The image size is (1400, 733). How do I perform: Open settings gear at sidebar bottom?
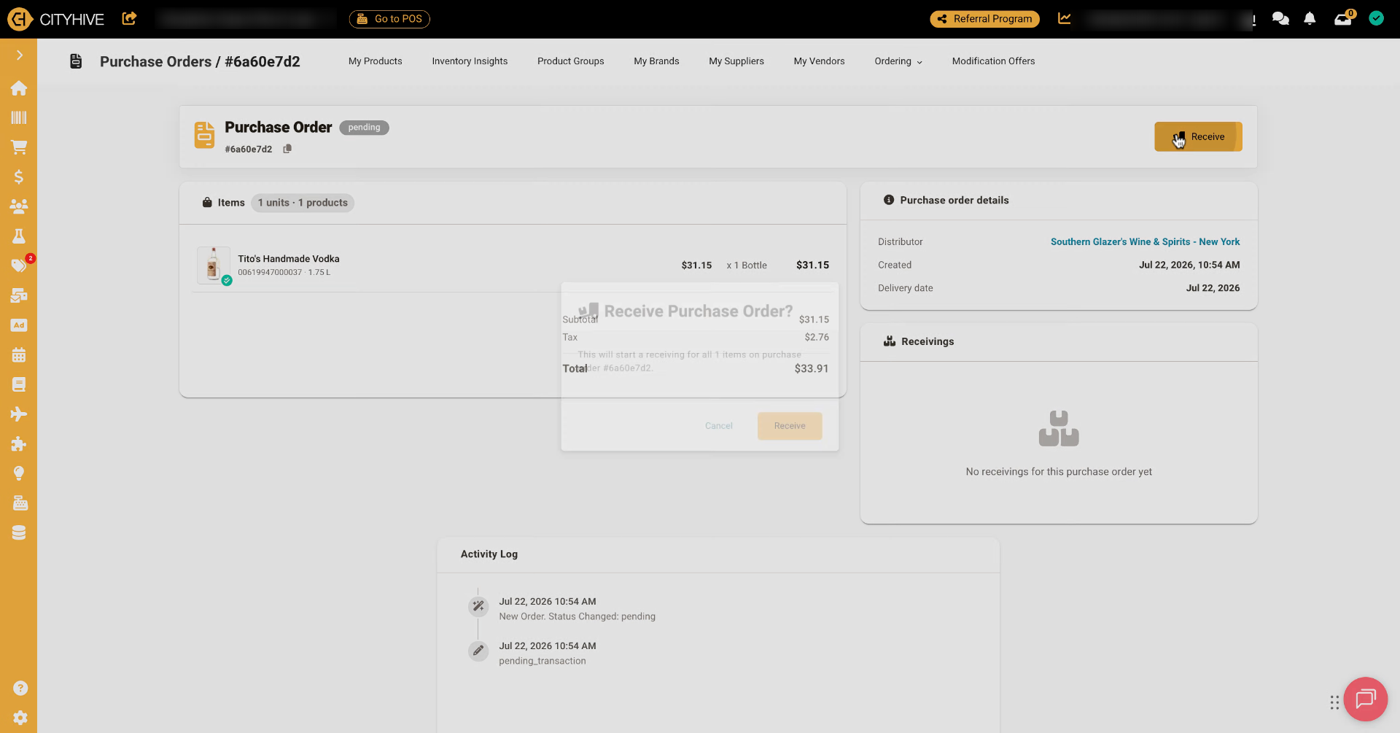[x=20, y=718]
